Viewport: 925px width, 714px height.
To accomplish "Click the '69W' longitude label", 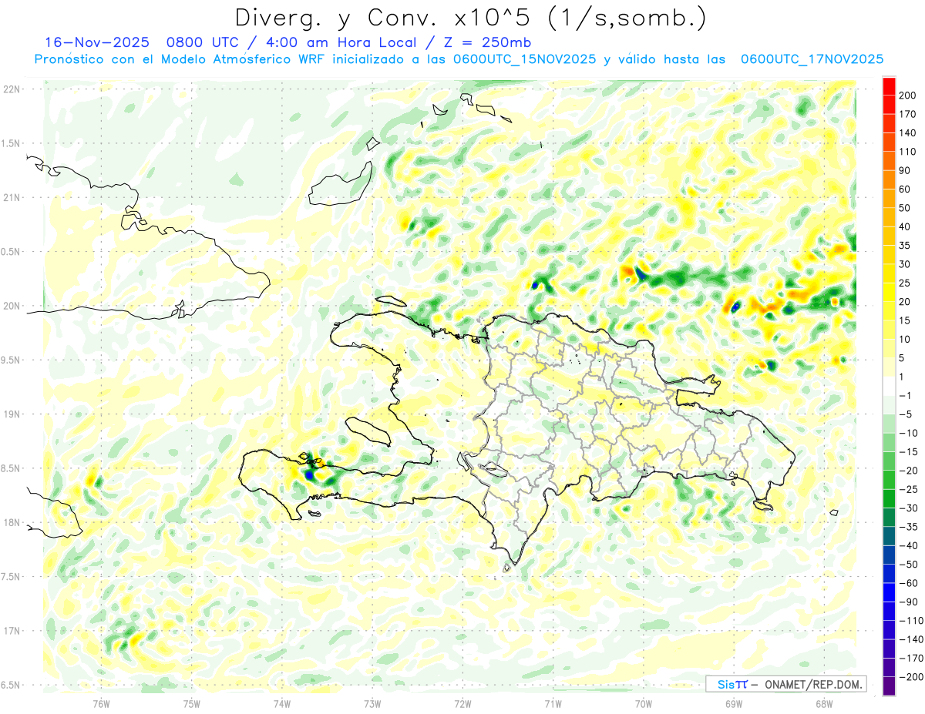I will [x=734, y=704].
